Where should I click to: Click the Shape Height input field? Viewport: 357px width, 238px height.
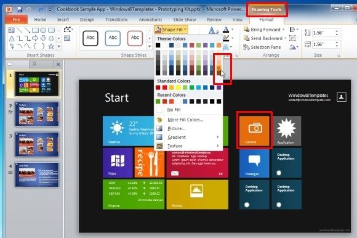pos(323,33)
